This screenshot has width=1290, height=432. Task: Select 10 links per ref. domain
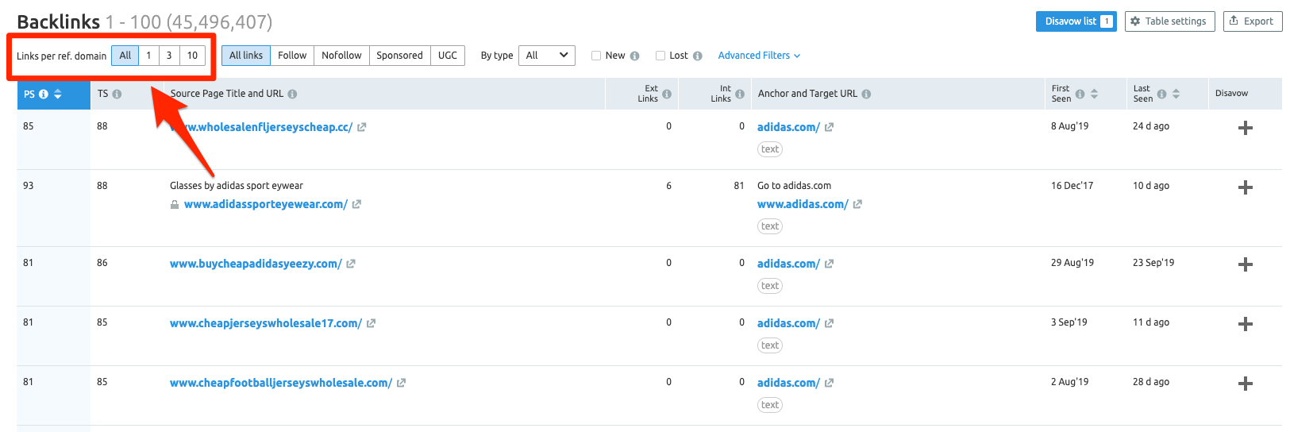point(192,56)
